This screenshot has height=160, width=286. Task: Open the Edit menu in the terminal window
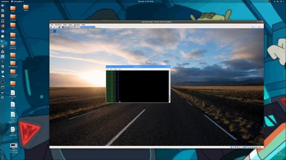(111, 69)
